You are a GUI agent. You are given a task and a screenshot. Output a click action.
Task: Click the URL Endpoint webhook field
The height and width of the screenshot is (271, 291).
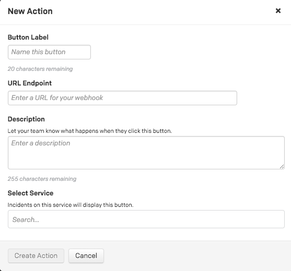click(122, 98)
